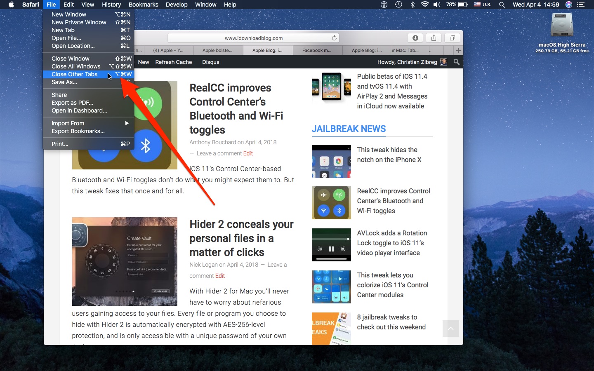
Task: Reload page using the address bar refresh icon
Action: (335, 38)
